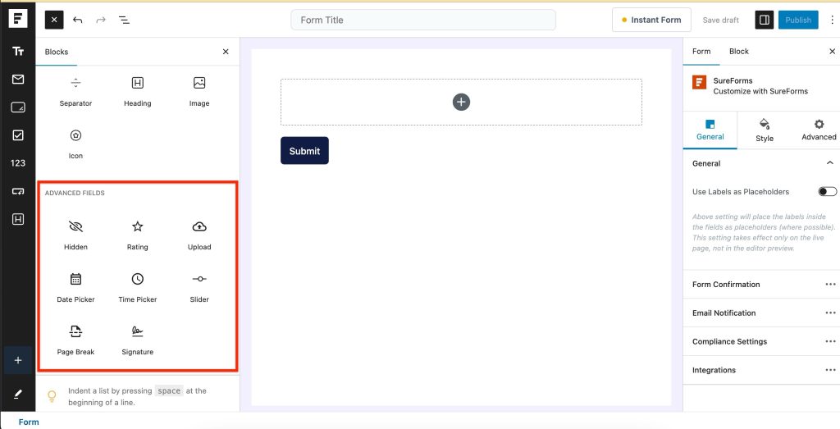Collapse the General settings section
This screenshot has height=429, width=840.
tap(829, 163)
